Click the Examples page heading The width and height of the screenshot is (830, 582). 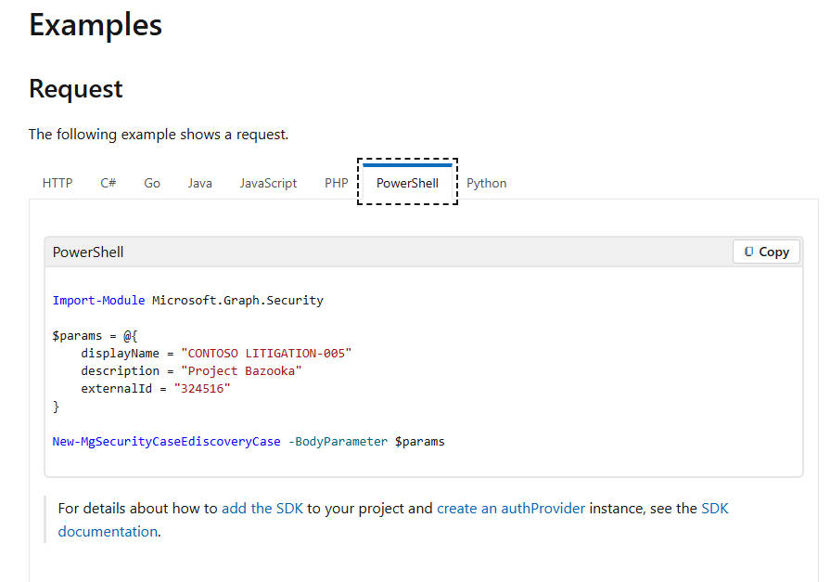(95, 25)
